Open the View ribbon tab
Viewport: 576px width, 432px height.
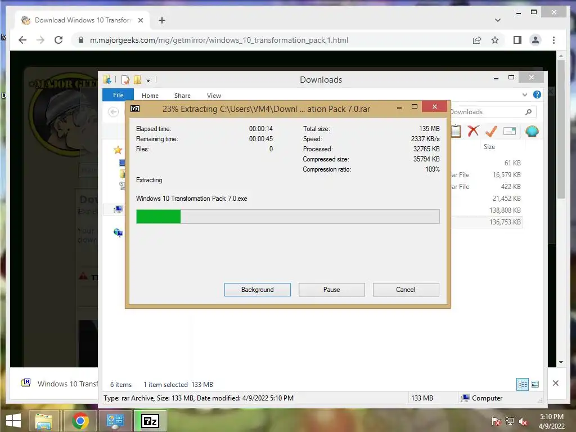[x=214, y=96]
